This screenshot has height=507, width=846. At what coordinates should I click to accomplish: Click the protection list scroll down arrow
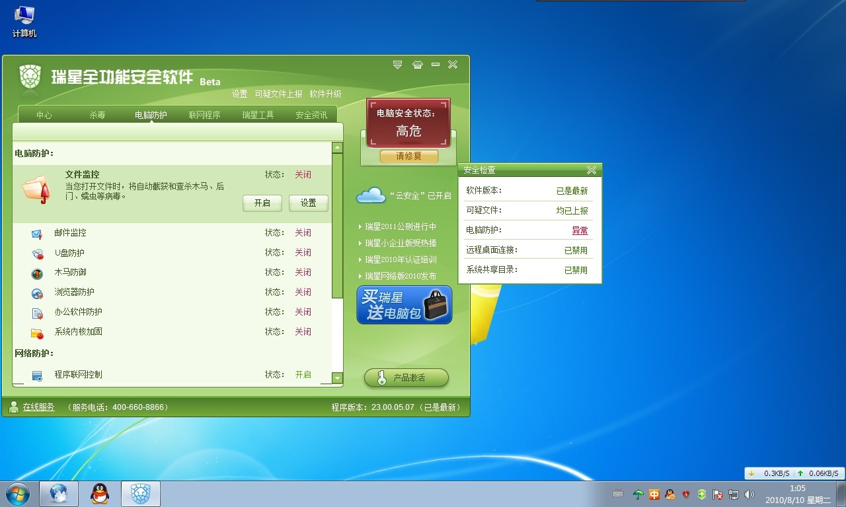[x=337, y=378]
